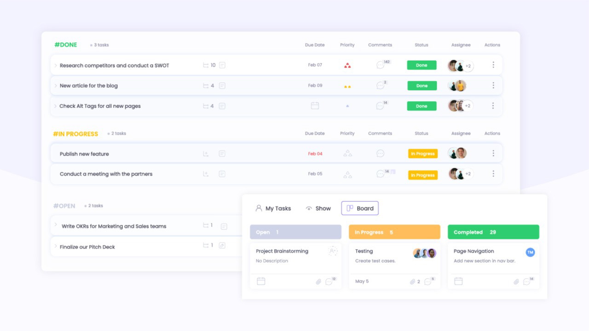Screen dimensions: 589x331
Task: Toggle Done status of Research competitors task
Action: [422, 65]
